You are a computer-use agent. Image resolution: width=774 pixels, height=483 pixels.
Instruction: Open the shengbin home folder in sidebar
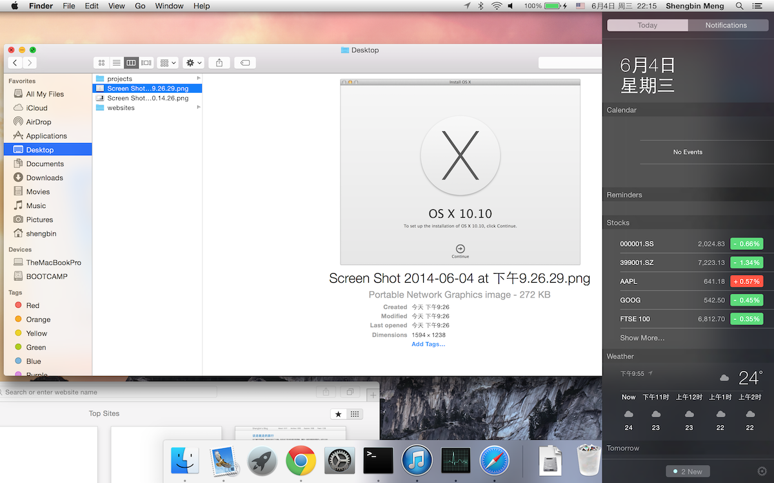48,234
